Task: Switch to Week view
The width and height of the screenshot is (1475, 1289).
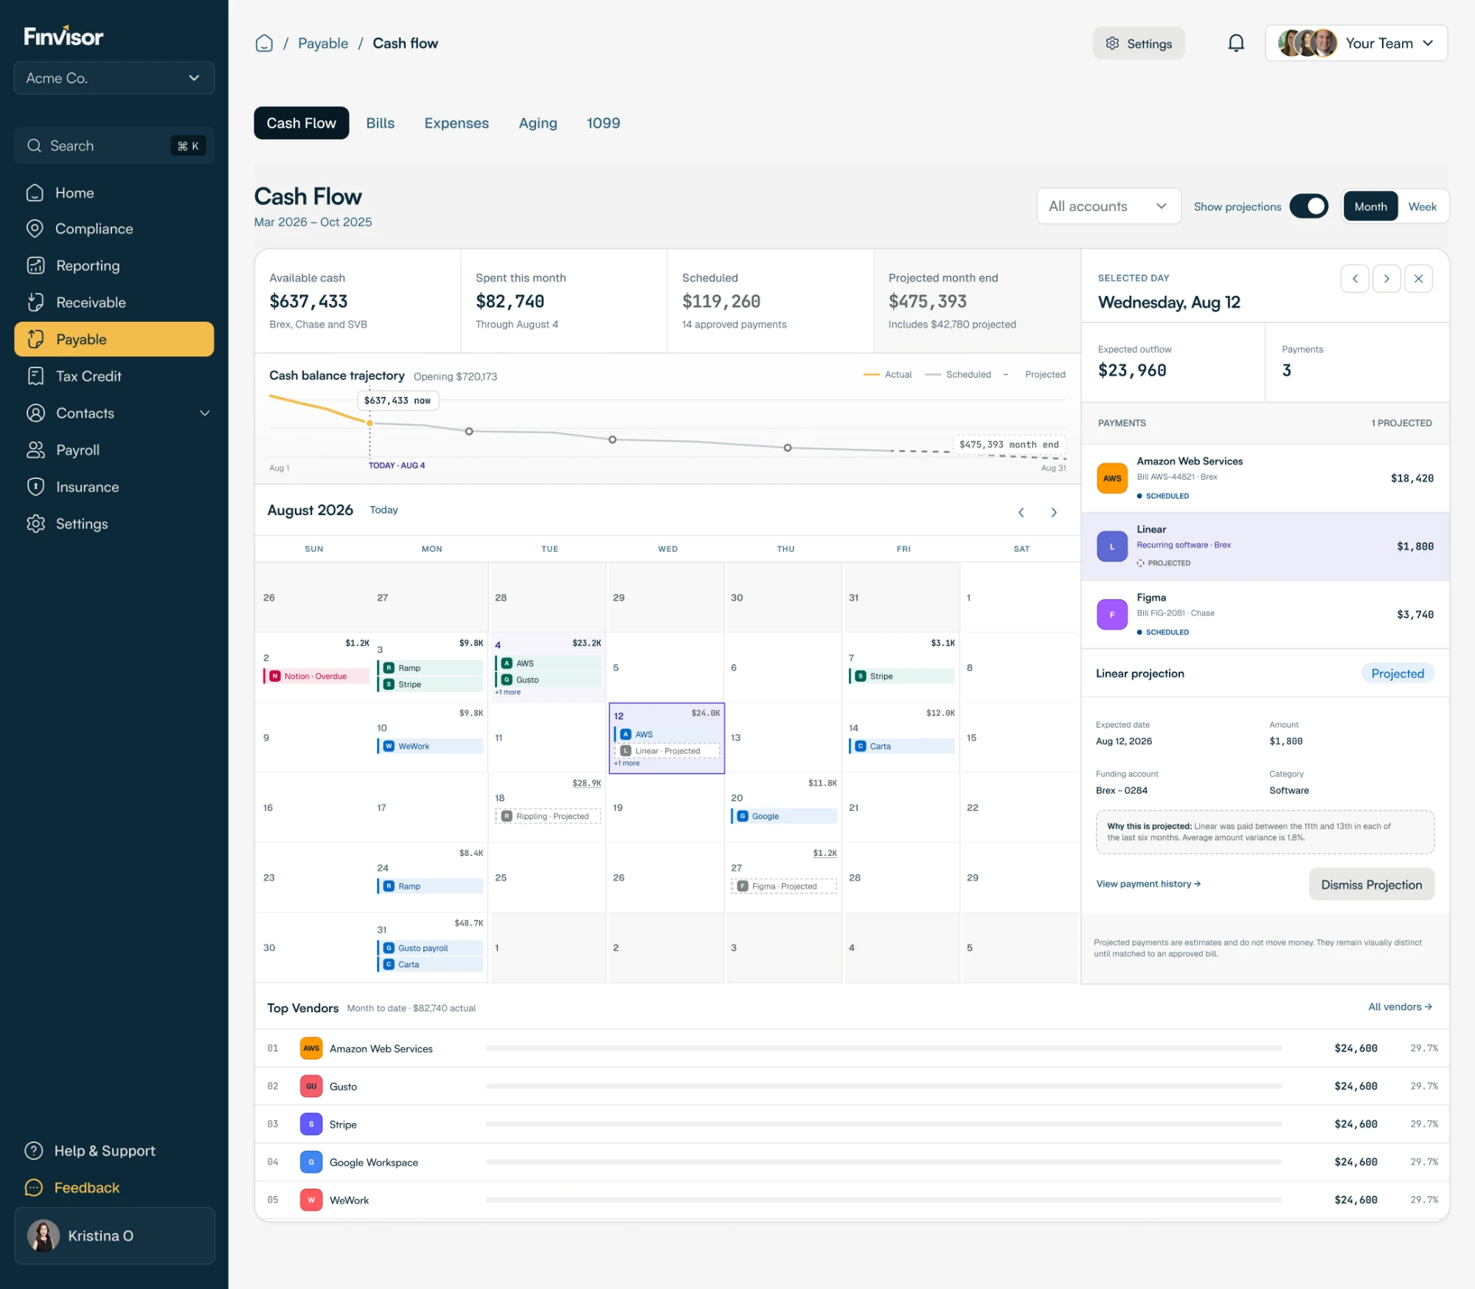Action: (1422, 207)
